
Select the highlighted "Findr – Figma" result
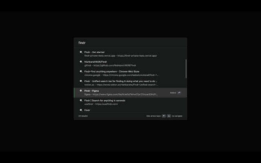click(130, 93)
